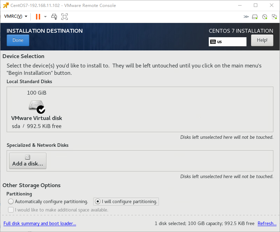Click the Add a disk... button

(28, 161)
